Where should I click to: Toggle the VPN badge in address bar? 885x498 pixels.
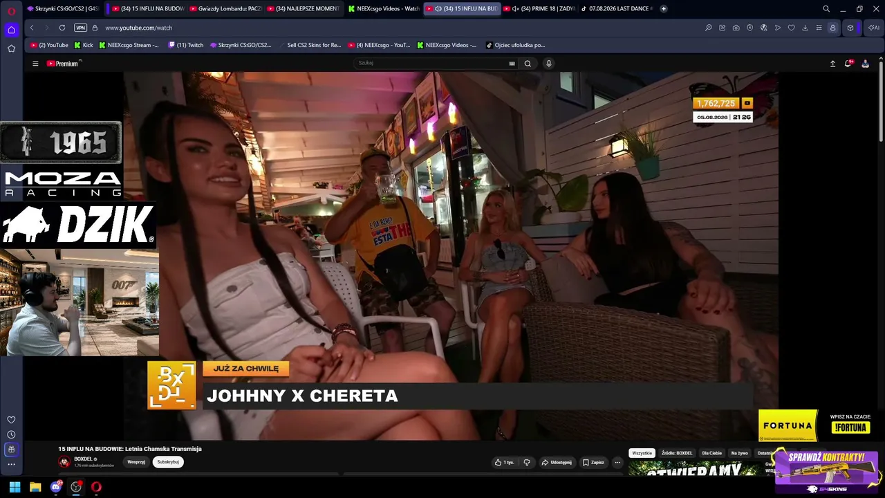[x=80, y=28]
